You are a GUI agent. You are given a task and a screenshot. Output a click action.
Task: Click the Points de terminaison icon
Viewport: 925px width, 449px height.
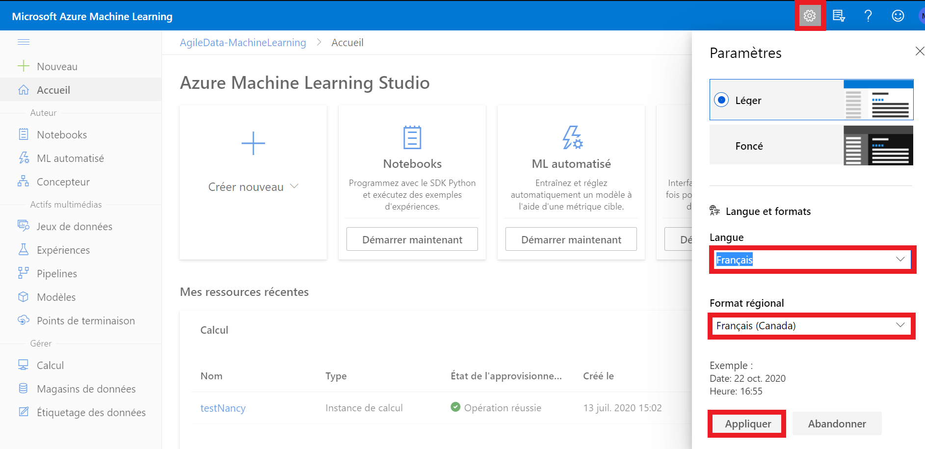(24, 320)
